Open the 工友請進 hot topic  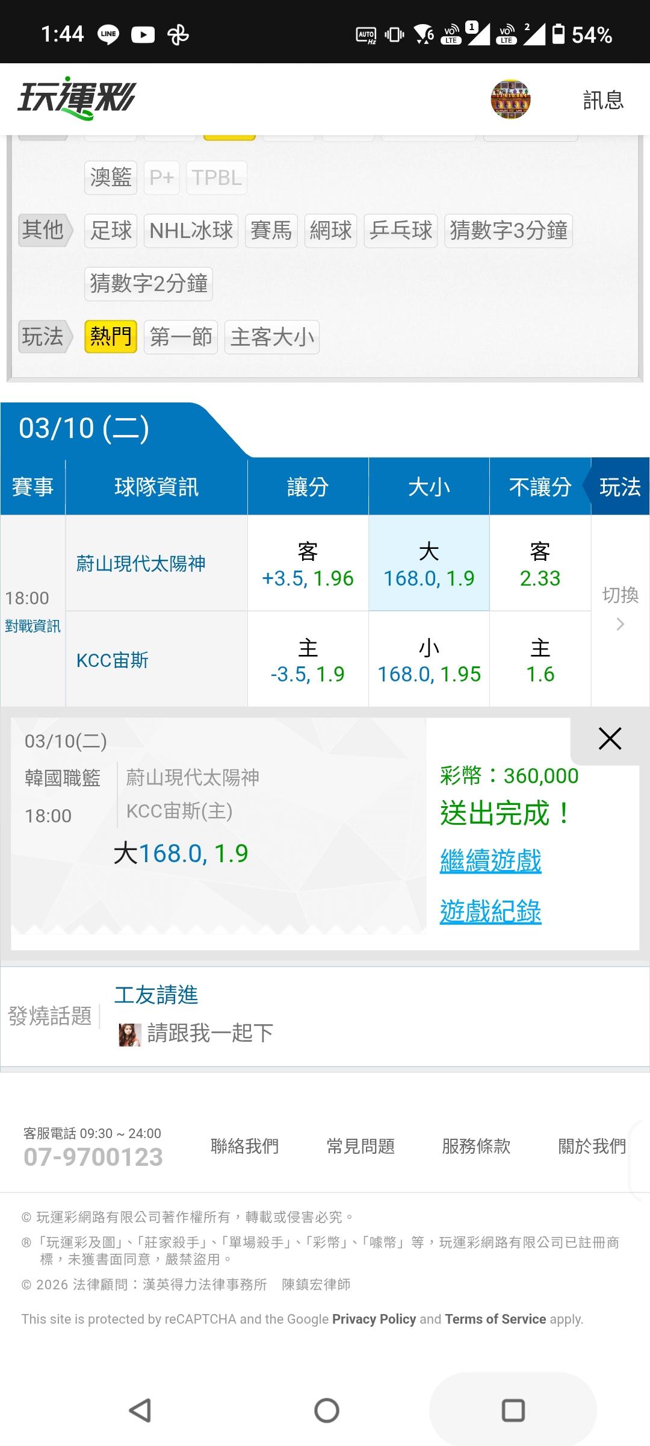point(156,995)
